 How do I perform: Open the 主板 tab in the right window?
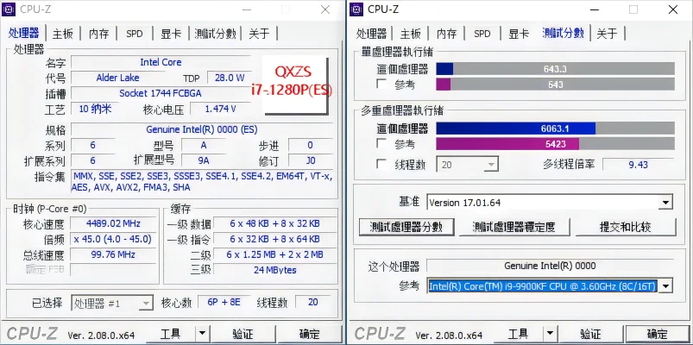410,33
